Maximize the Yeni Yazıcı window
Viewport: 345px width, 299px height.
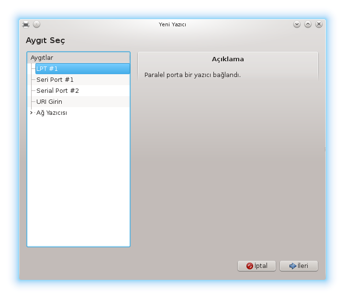(x=308, y=24)
